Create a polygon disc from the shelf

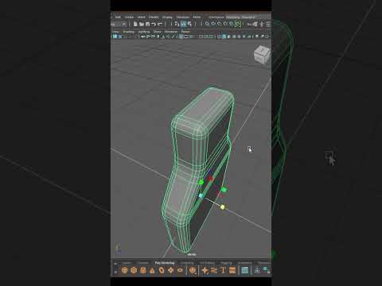[180, 270]
